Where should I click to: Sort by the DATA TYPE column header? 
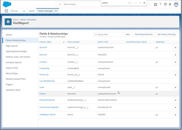click(x=103, y=42)
